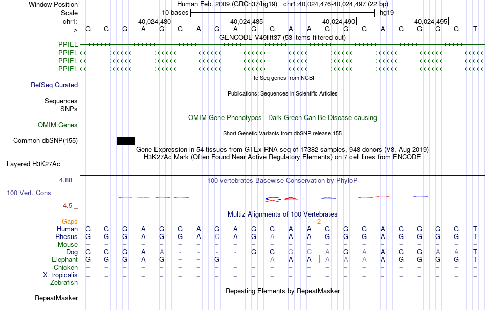
Task: Open the GTEx "Gene Expression in 54 tissues" title
Action: coord(282,150)
